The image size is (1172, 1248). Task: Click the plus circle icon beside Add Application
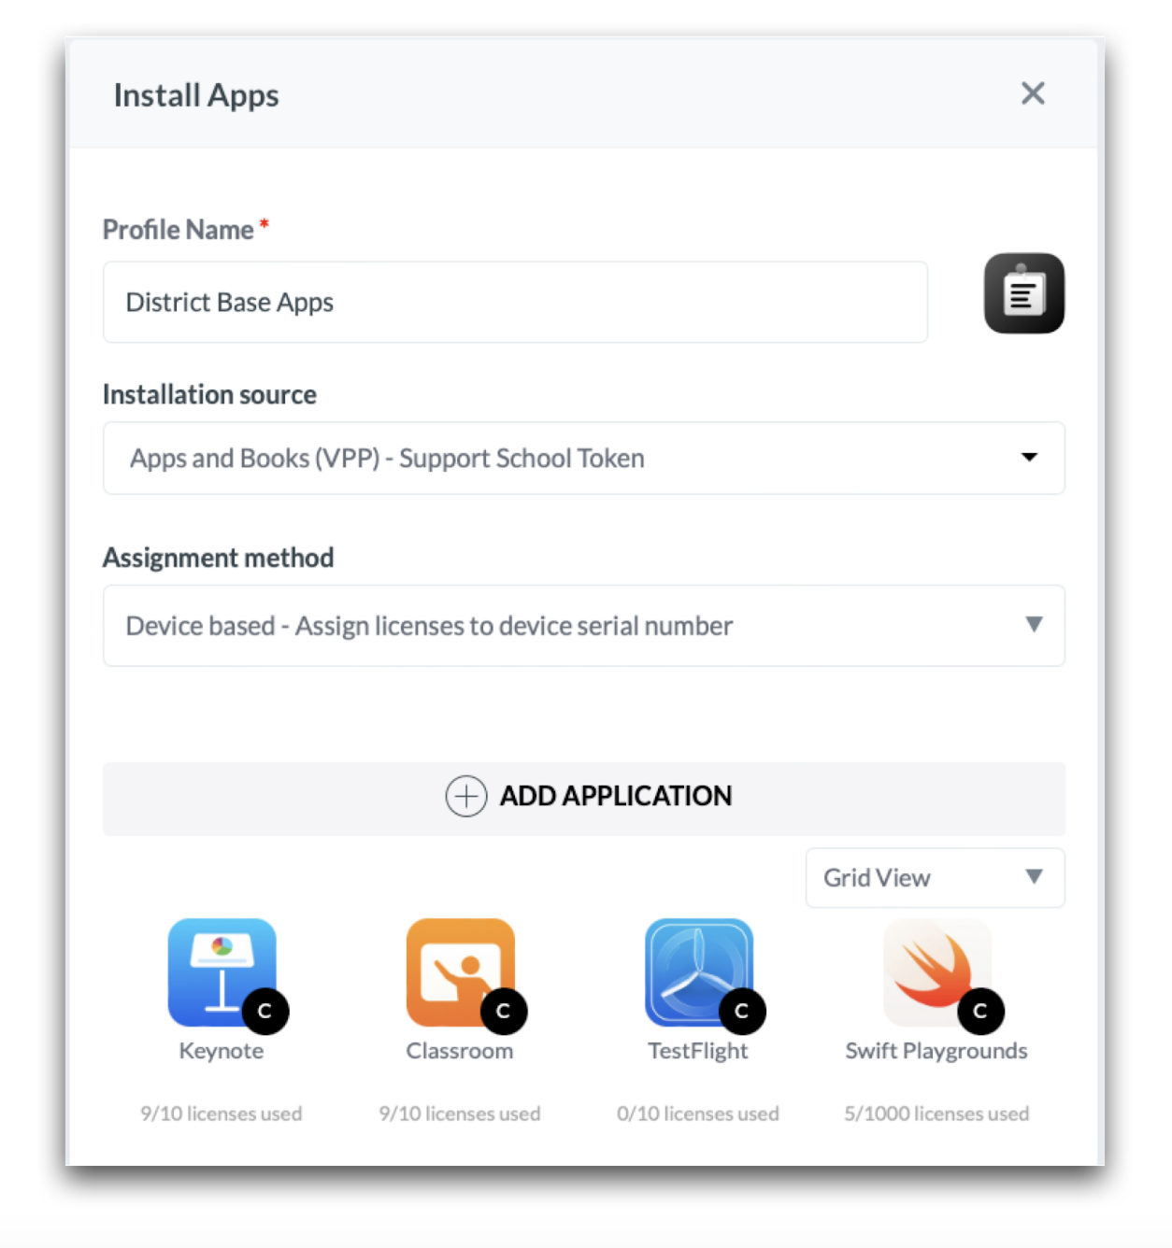(465, 796)
